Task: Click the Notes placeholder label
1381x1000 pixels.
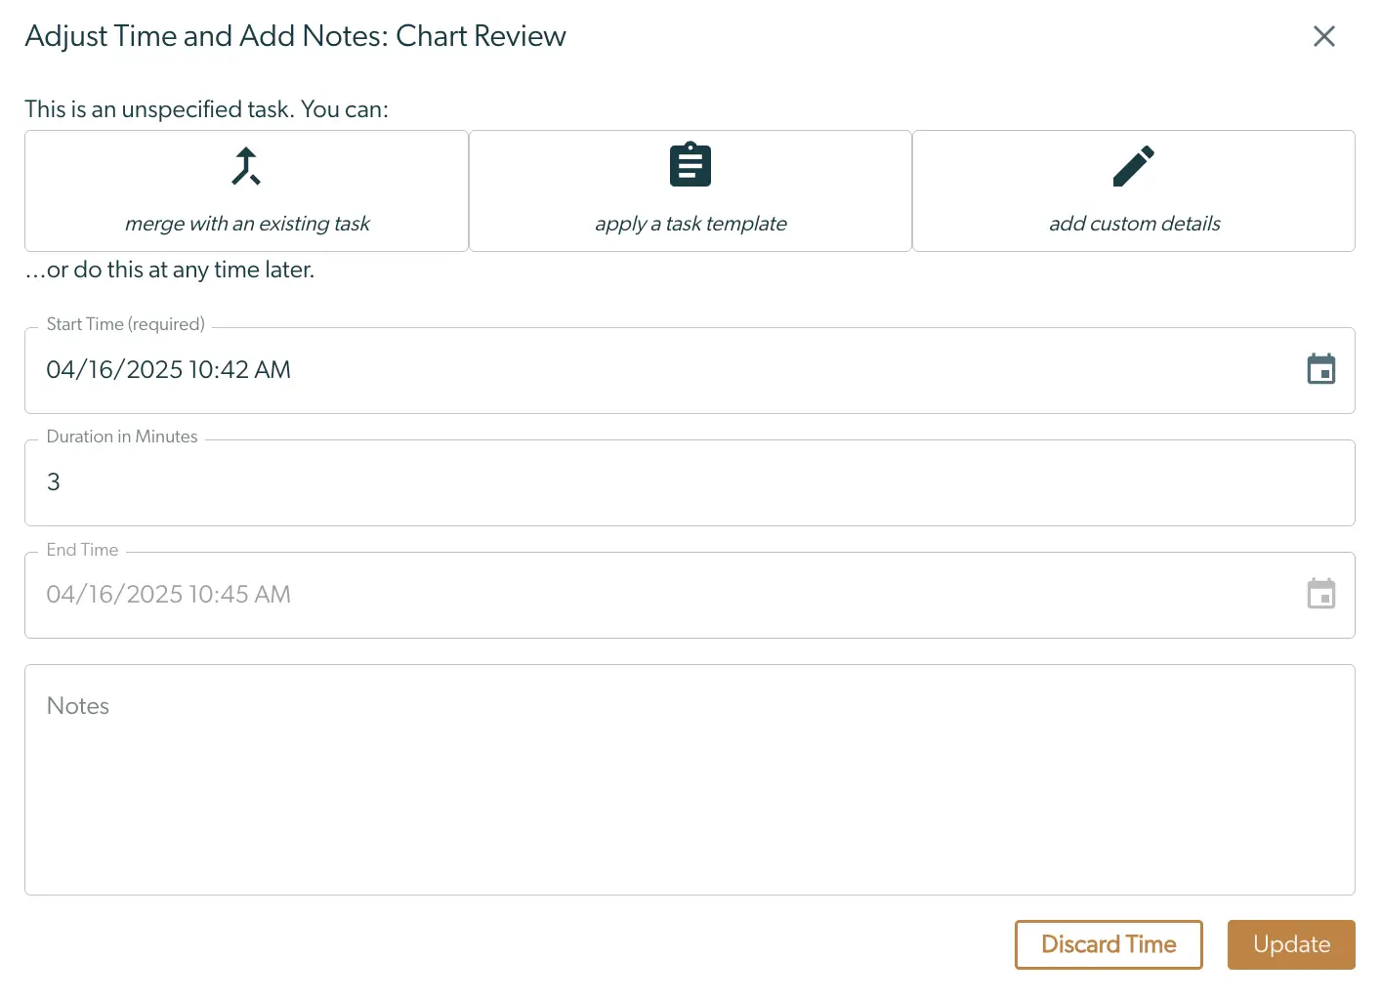Action: coord(77,705)
